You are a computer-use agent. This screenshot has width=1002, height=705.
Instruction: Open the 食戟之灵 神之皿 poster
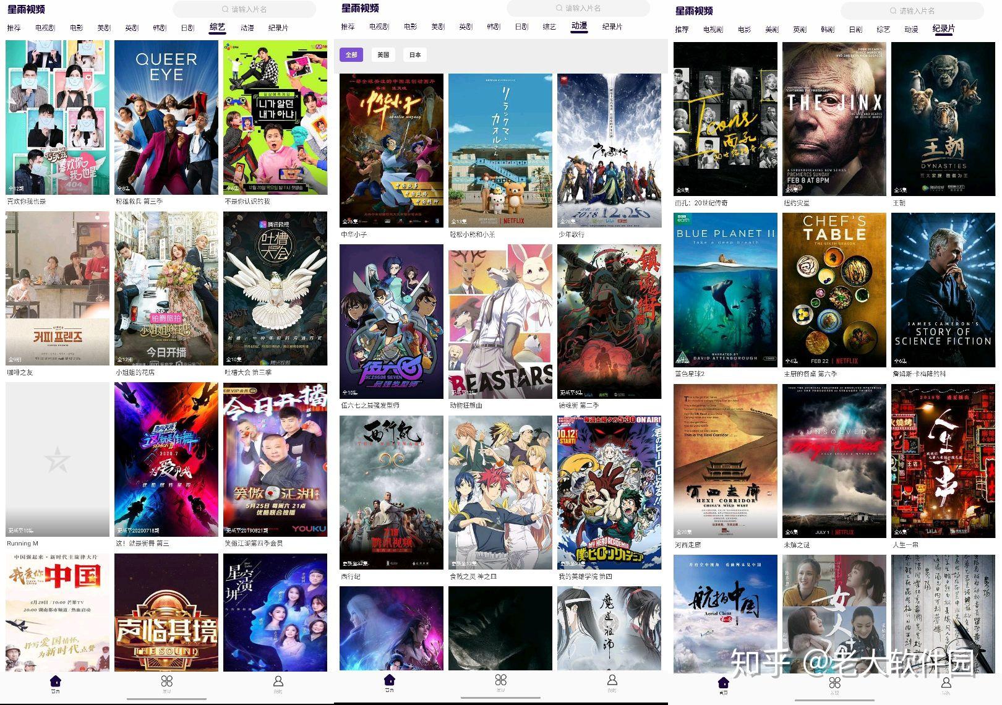coord(500,492)
